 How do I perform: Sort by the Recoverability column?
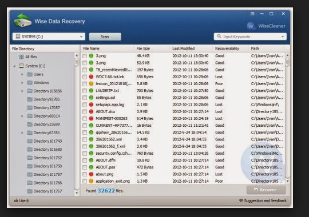coord(231,49)
